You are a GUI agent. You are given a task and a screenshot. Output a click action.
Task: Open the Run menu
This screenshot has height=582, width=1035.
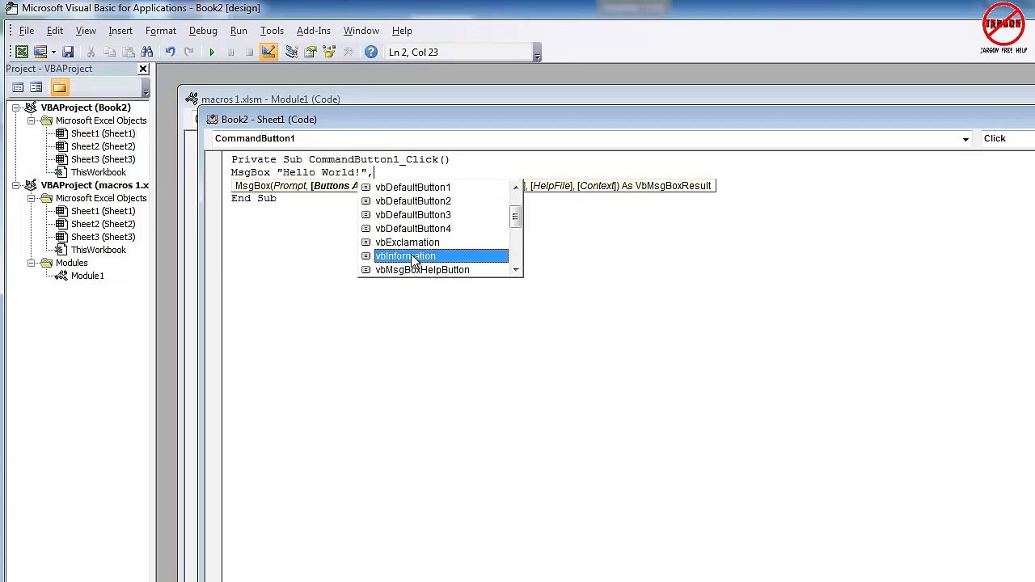239,31
